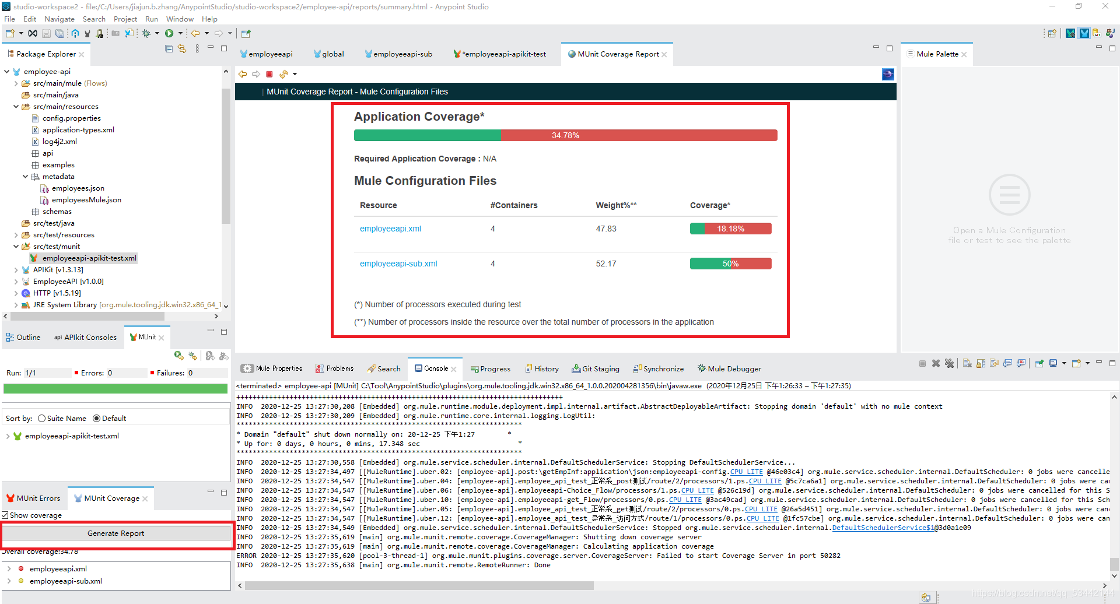Click the CPU_LITE link in post:\getEmpInf log line
The height and width of the screenshot is (604, 1120).
pyautogui.click(x=747, y=472)
